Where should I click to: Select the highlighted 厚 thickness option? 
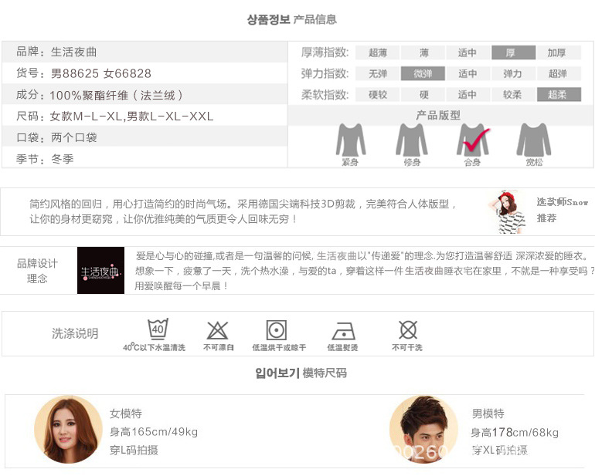pyautogui.click(x=513, y=52)
